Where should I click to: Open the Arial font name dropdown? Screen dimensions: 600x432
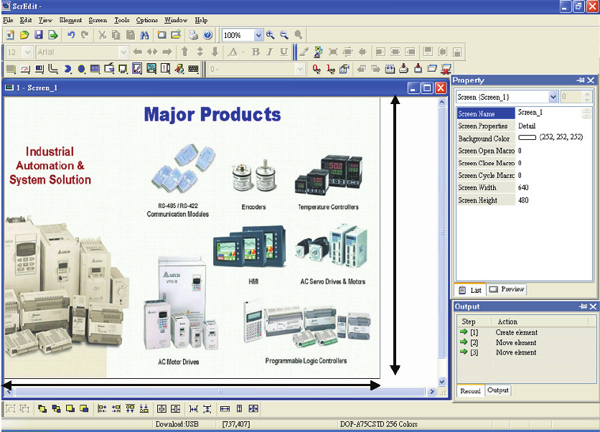tap(123, 52)
